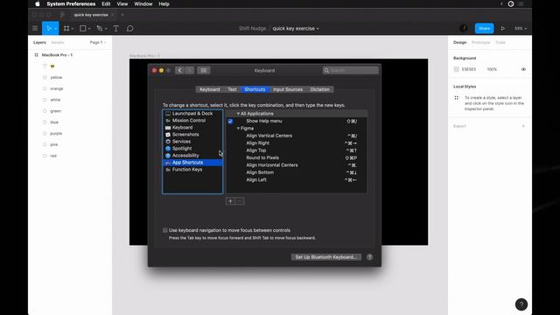
Task: Open the Move tool options arrow
Action: pyautogui.click(x=55, y=29)
